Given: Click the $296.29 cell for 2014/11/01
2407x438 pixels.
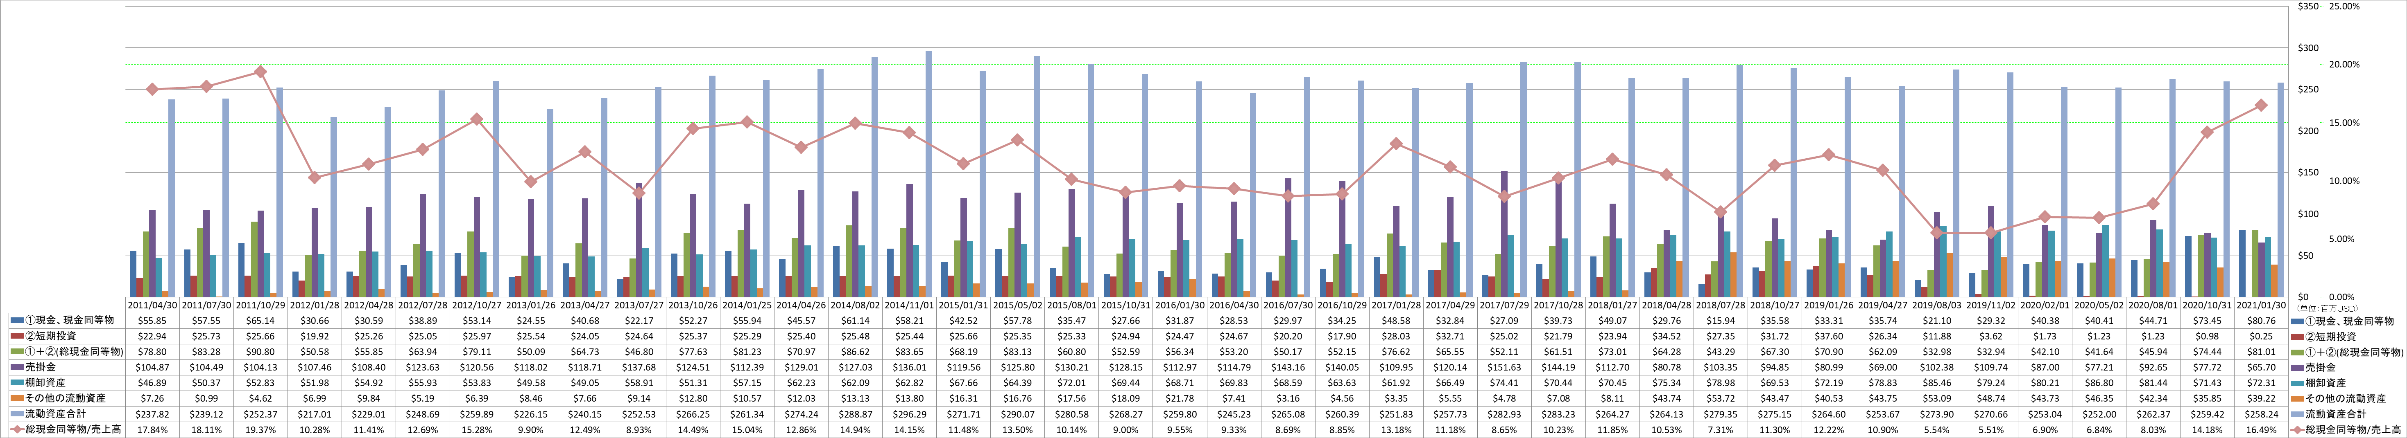Looking at the screenshot, I should [910, 415].
